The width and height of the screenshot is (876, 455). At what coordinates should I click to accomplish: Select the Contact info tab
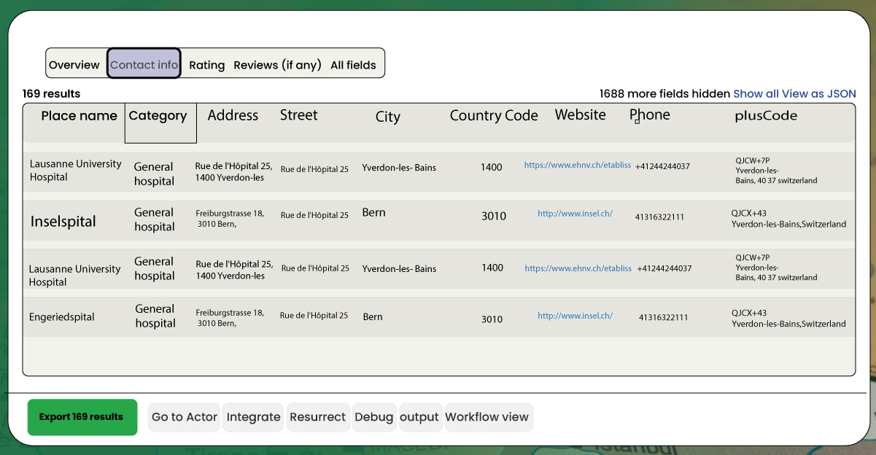pyautogui.click(x=144, y=64)
